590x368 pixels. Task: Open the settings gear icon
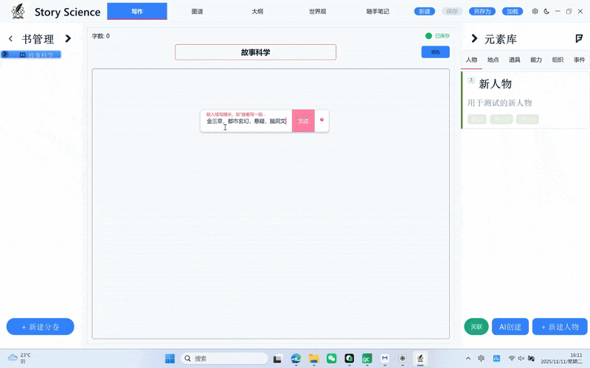pos(535,11)
